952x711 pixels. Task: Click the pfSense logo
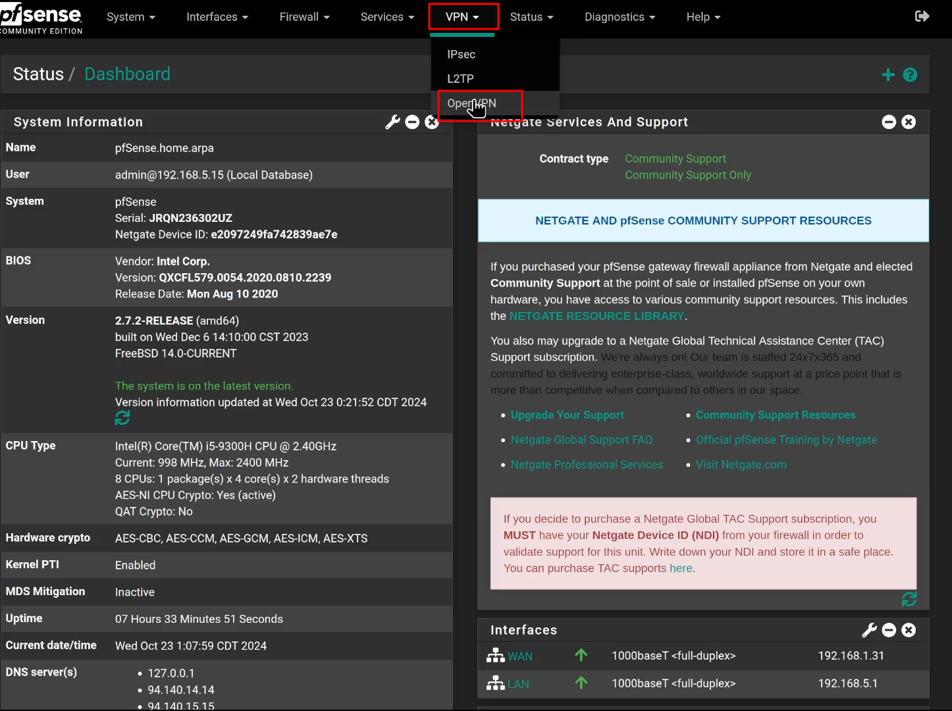(x=41, y=19)
